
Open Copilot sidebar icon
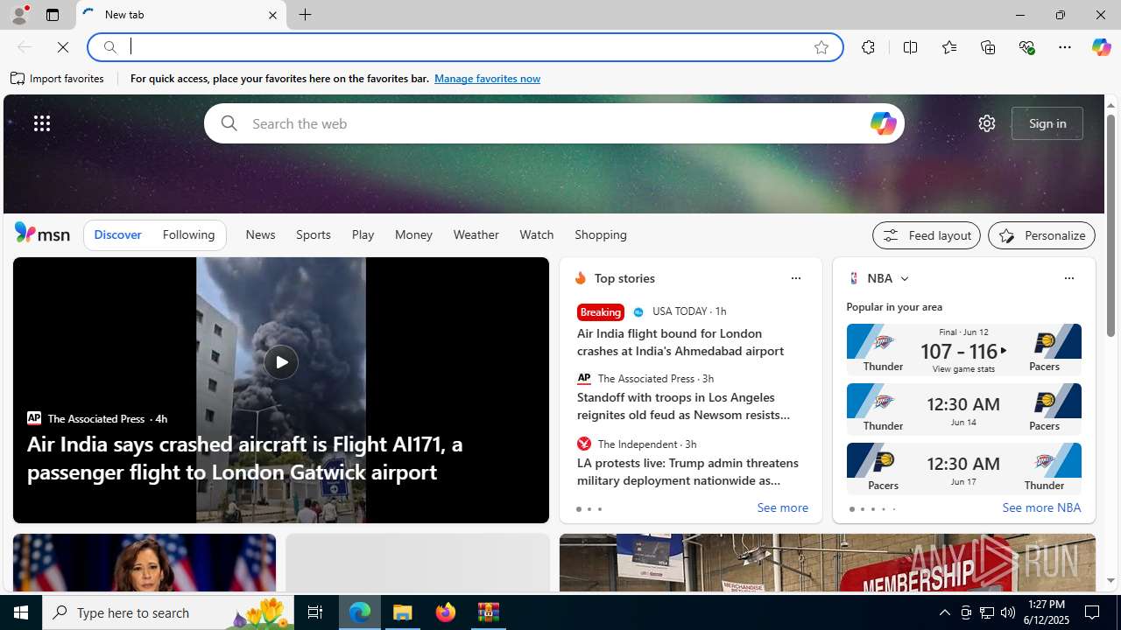[x=1101, y=47]
